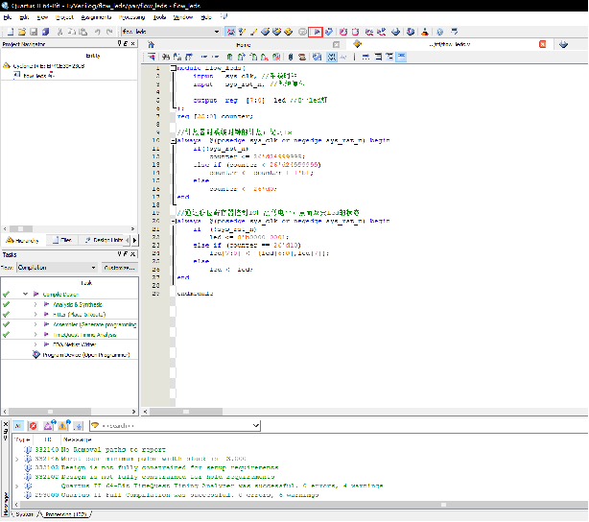Viewport: 589px width, 522px height.
Task: Click the Settings icon left of the pencil
Action: tap(242, 32)
